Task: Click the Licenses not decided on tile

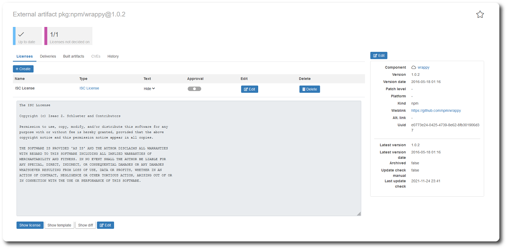Action: tap(69, 36)
